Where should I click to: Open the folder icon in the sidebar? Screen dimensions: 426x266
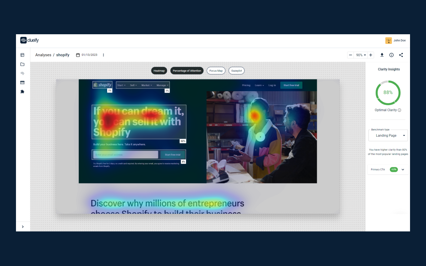(22, 64)
